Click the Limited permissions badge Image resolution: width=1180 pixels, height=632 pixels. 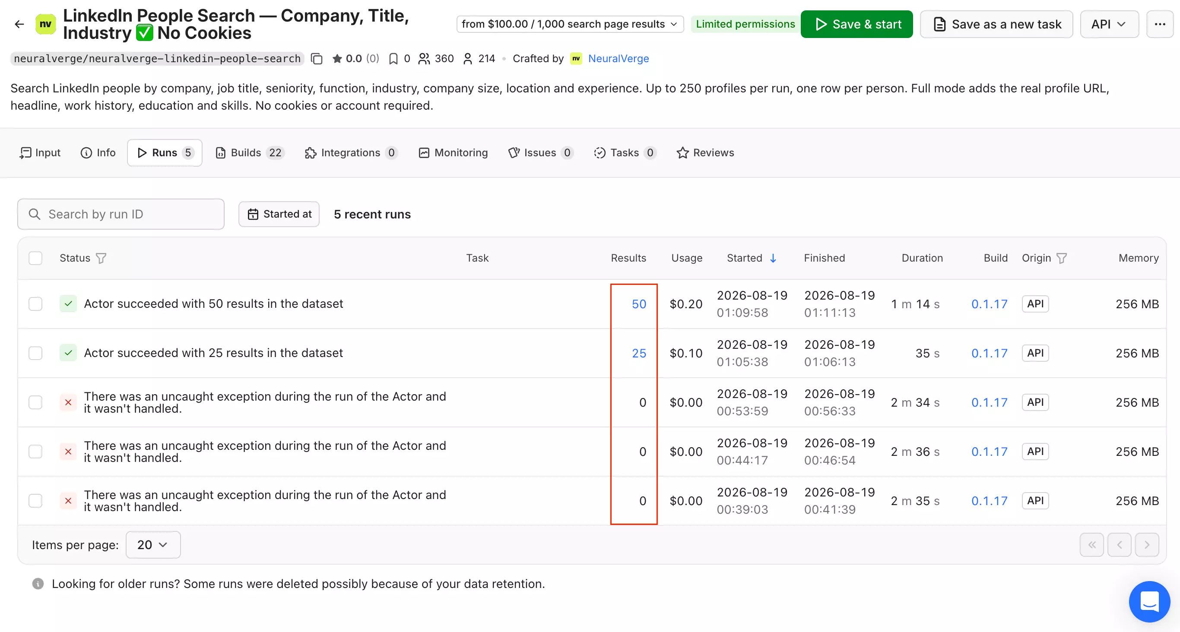(745, 24)
